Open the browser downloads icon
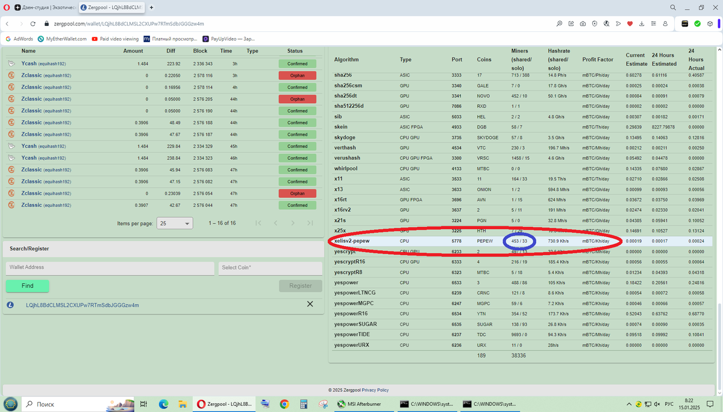Viewport: 723px width, 412px height. [x=642, y=24]
